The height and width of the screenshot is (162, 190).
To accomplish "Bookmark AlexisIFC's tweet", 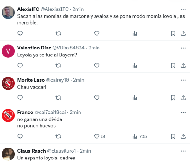I will point(173,33).
